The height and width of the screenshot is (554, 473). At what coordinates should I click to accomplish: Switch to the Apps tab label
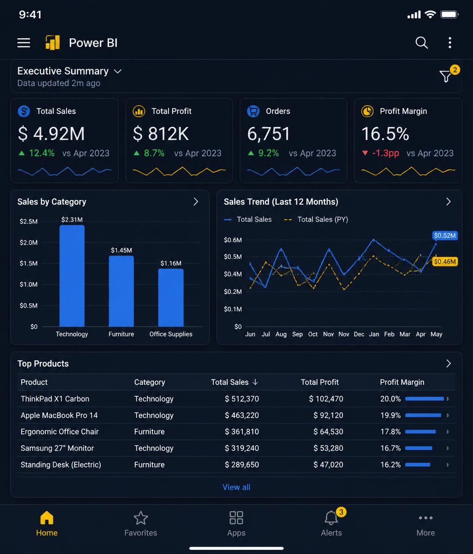[236, 533]
